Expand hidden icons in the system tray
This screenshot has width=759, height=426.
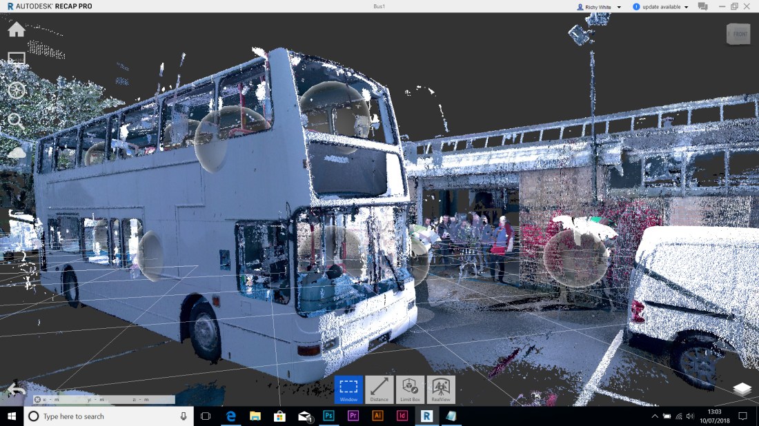click(x=654, y=416)
